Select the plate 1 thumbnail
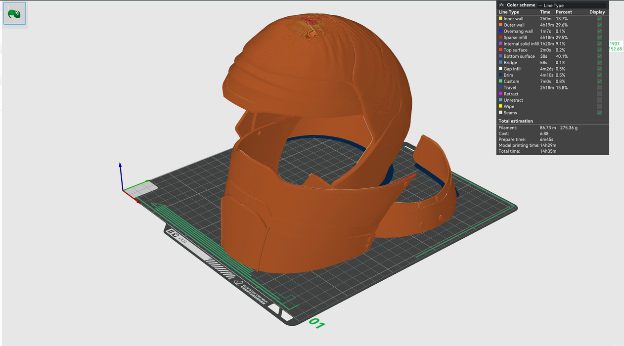The image size is (624, 346). [14, 13]
